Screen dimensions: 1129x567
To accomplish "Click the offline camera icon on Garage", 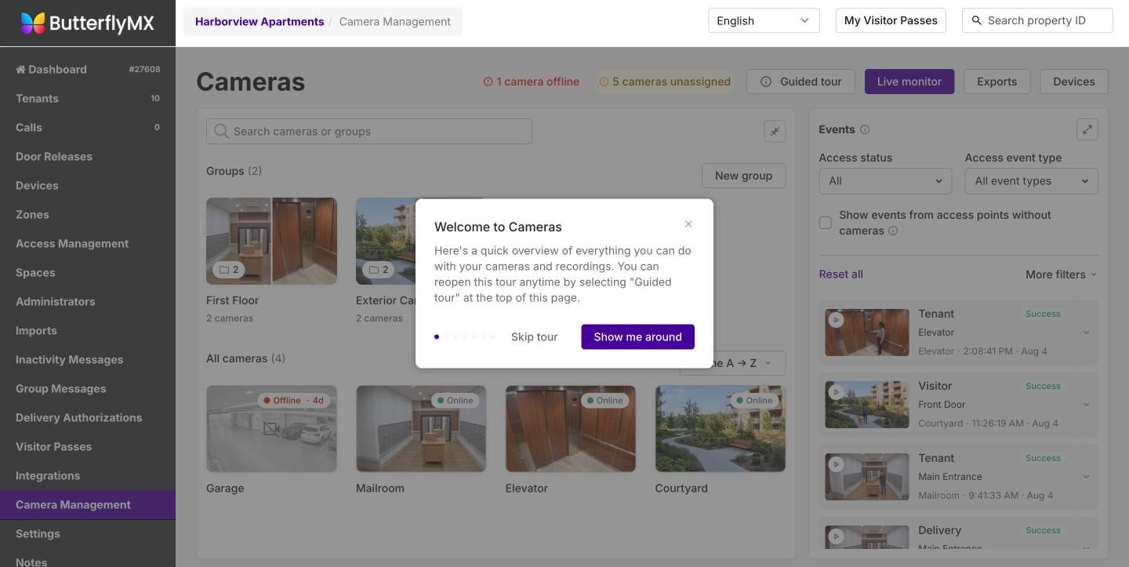I will pos(270,429).
